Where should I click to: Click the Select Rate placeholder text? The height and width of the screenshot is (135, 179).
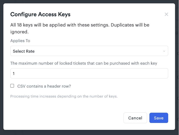pos(24,51)
